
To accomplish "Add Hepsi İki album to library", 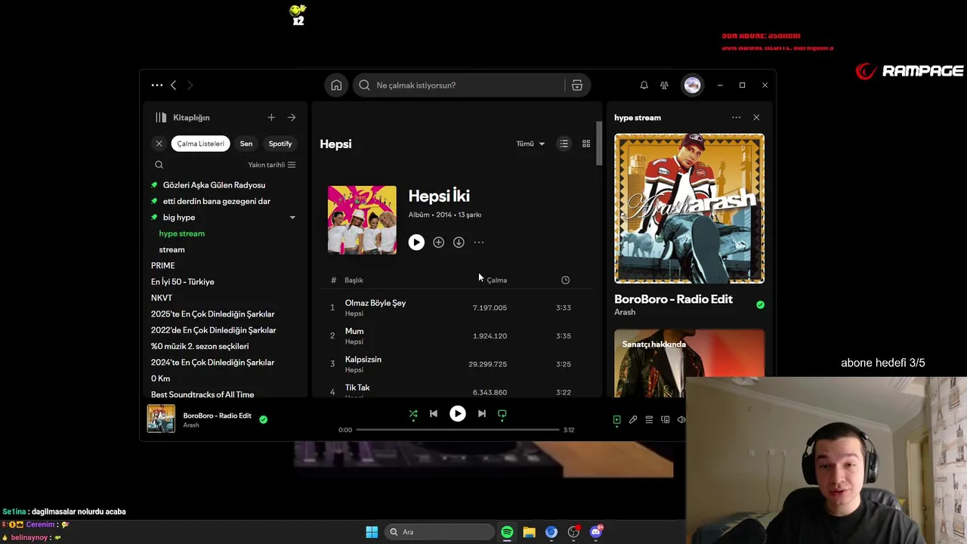I will [x=438, y=243].
